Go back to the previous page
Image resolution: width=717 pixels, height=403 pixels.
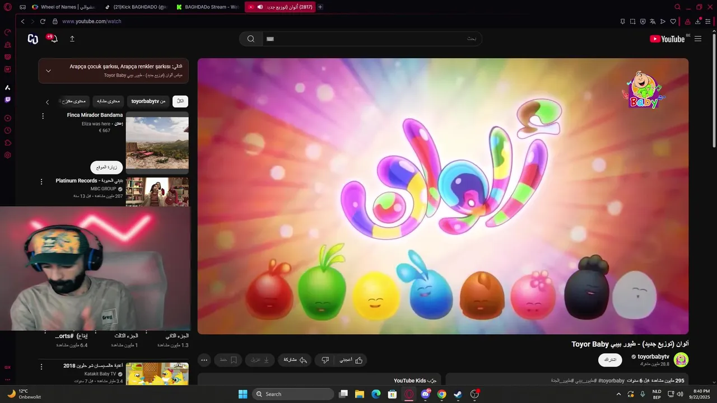[23, 21]
